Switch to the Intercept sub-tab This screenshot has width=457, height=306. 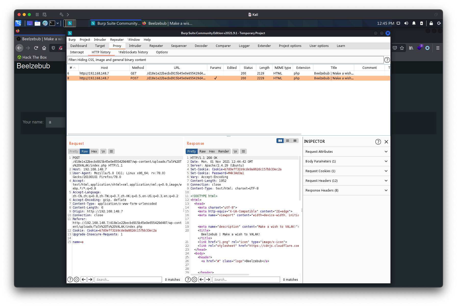[x=77, y=52]
